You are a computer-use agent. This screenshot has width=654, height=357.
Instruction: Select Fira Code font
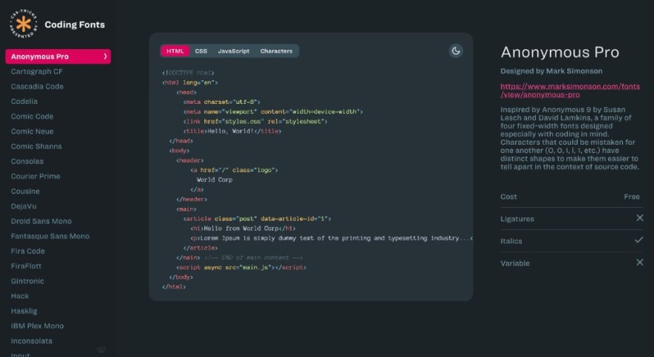pos(27,251)
